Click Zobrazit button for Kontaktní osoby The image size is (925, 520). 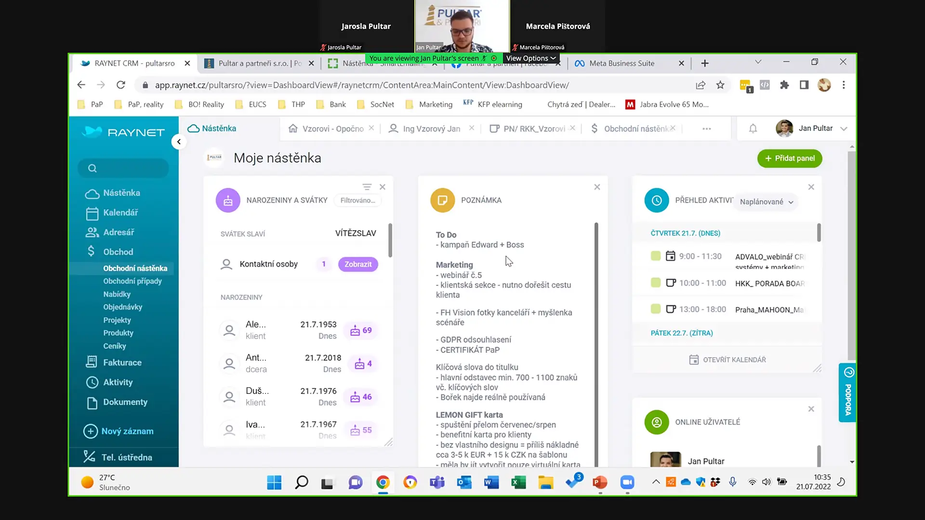point(358,264)
